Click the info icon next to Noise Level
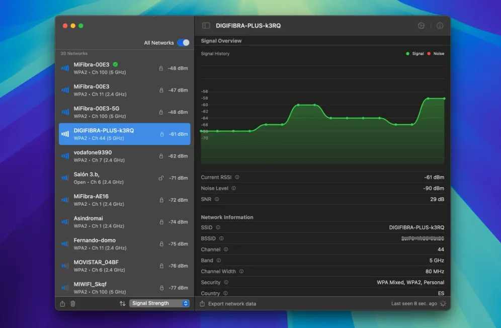501x328 pixels. coord(233,189)
